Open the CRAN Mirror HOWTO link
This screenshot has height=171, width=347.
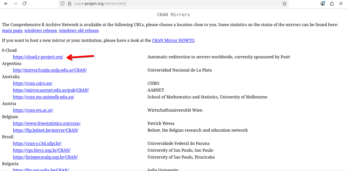coord(173,40)
